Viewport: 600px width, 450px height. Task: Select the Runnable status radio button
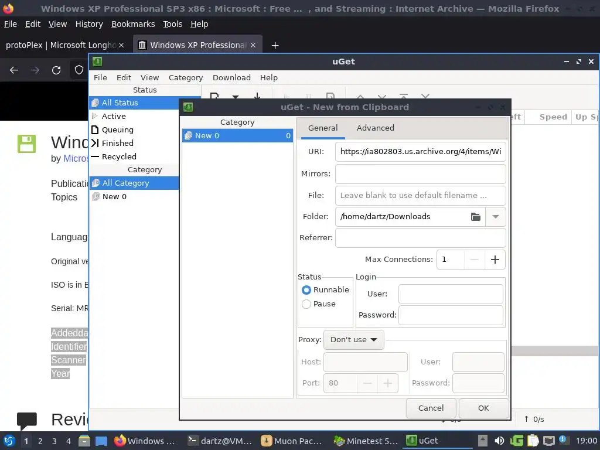click(306, 290)
